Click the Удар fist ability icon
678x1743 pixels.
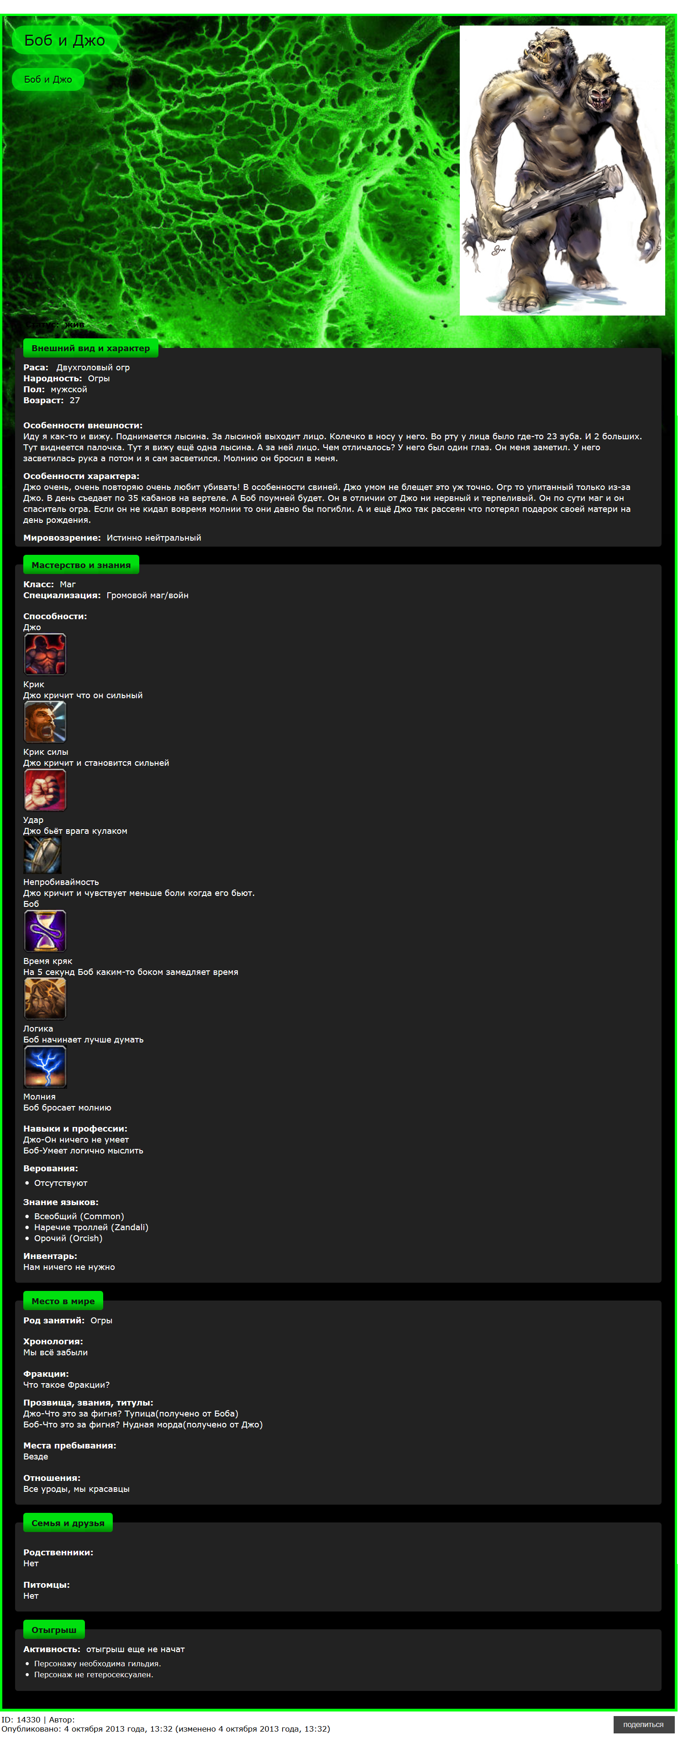point(45,790)
